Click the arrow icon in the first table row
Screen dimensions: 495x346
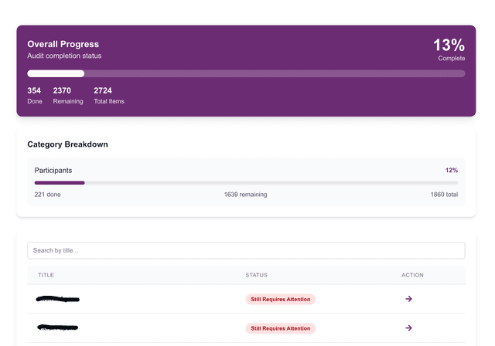coord(409,299)
